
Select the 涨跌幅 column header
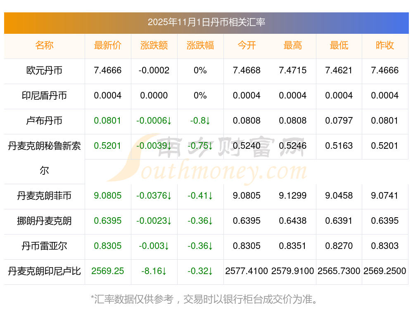click(x=200, y=45)
